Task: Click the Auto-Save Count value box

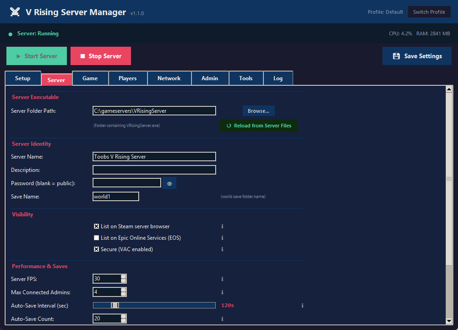Action: [x=107, y=318]
